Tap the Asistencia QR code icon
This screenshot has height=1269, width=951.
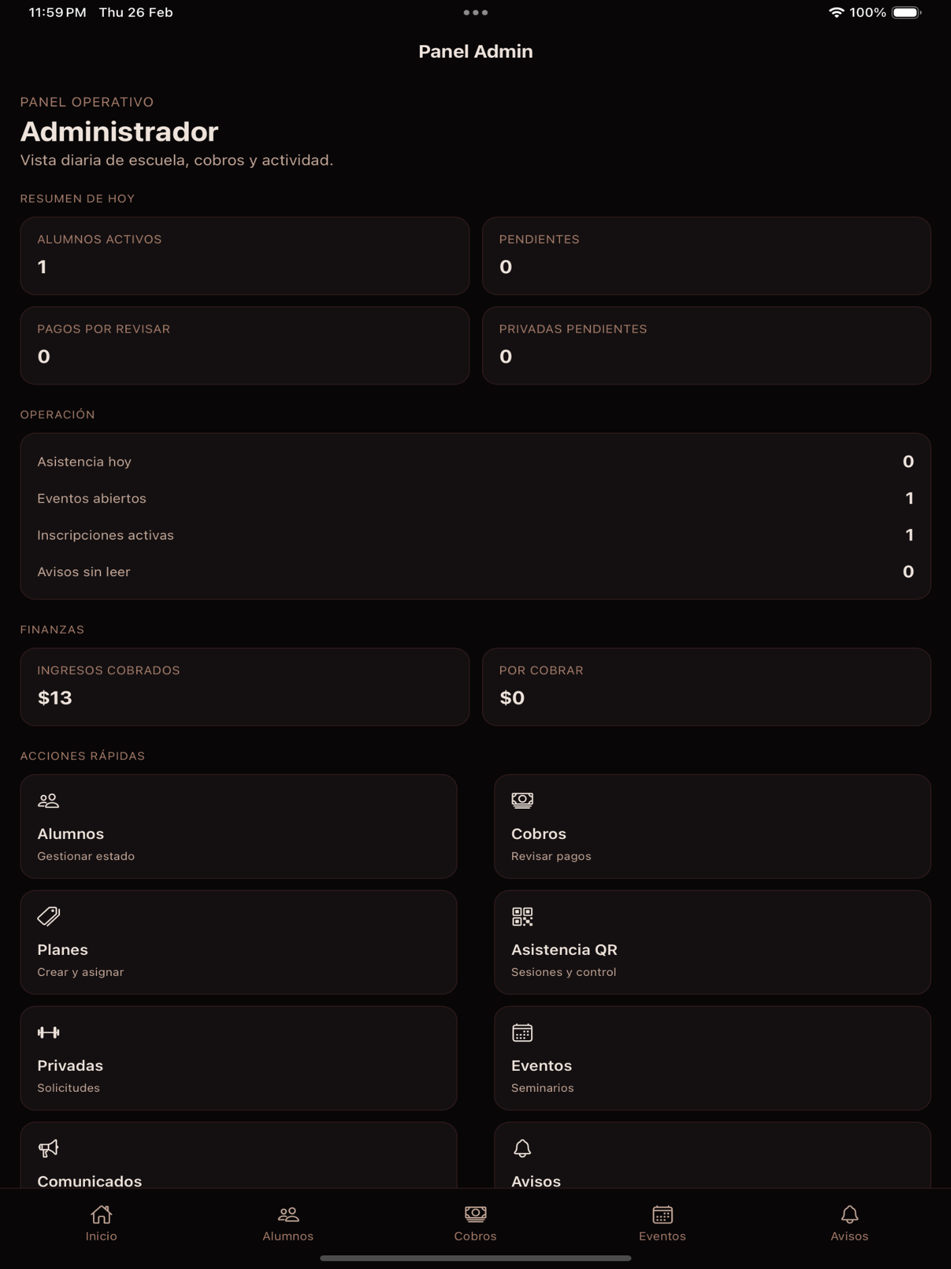point(522,916)
